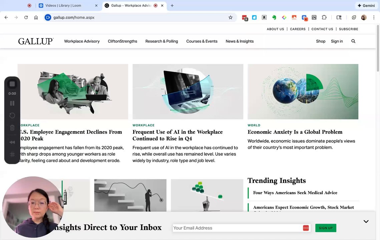Open the blue gear extension with badge 4

pyautogui.click(x=304, y=18)
